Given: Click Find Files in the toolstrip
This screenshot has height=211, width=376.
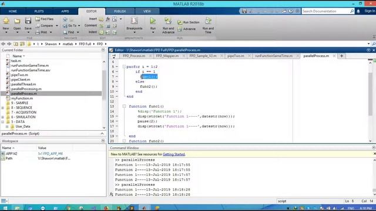Looking at the screenshot, I should [45, 19].
